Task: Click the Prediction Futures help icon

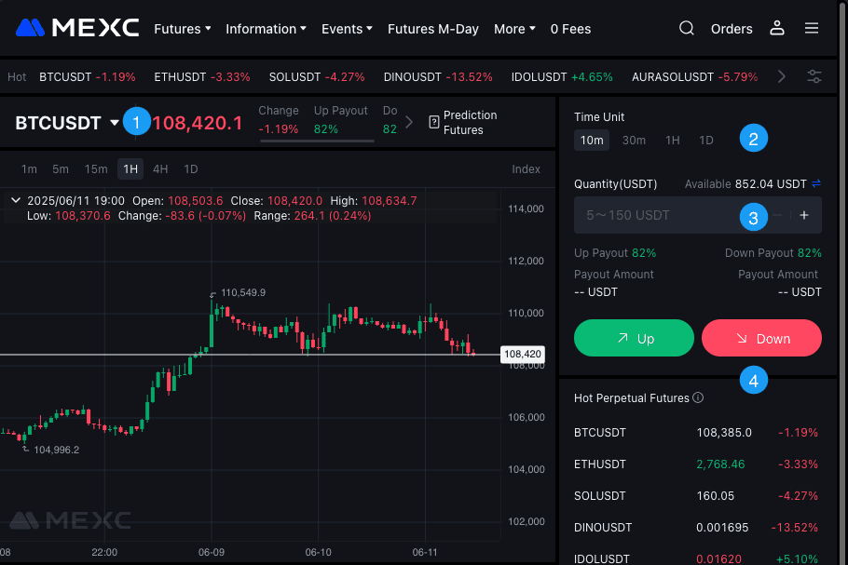Action: (433, 122)
